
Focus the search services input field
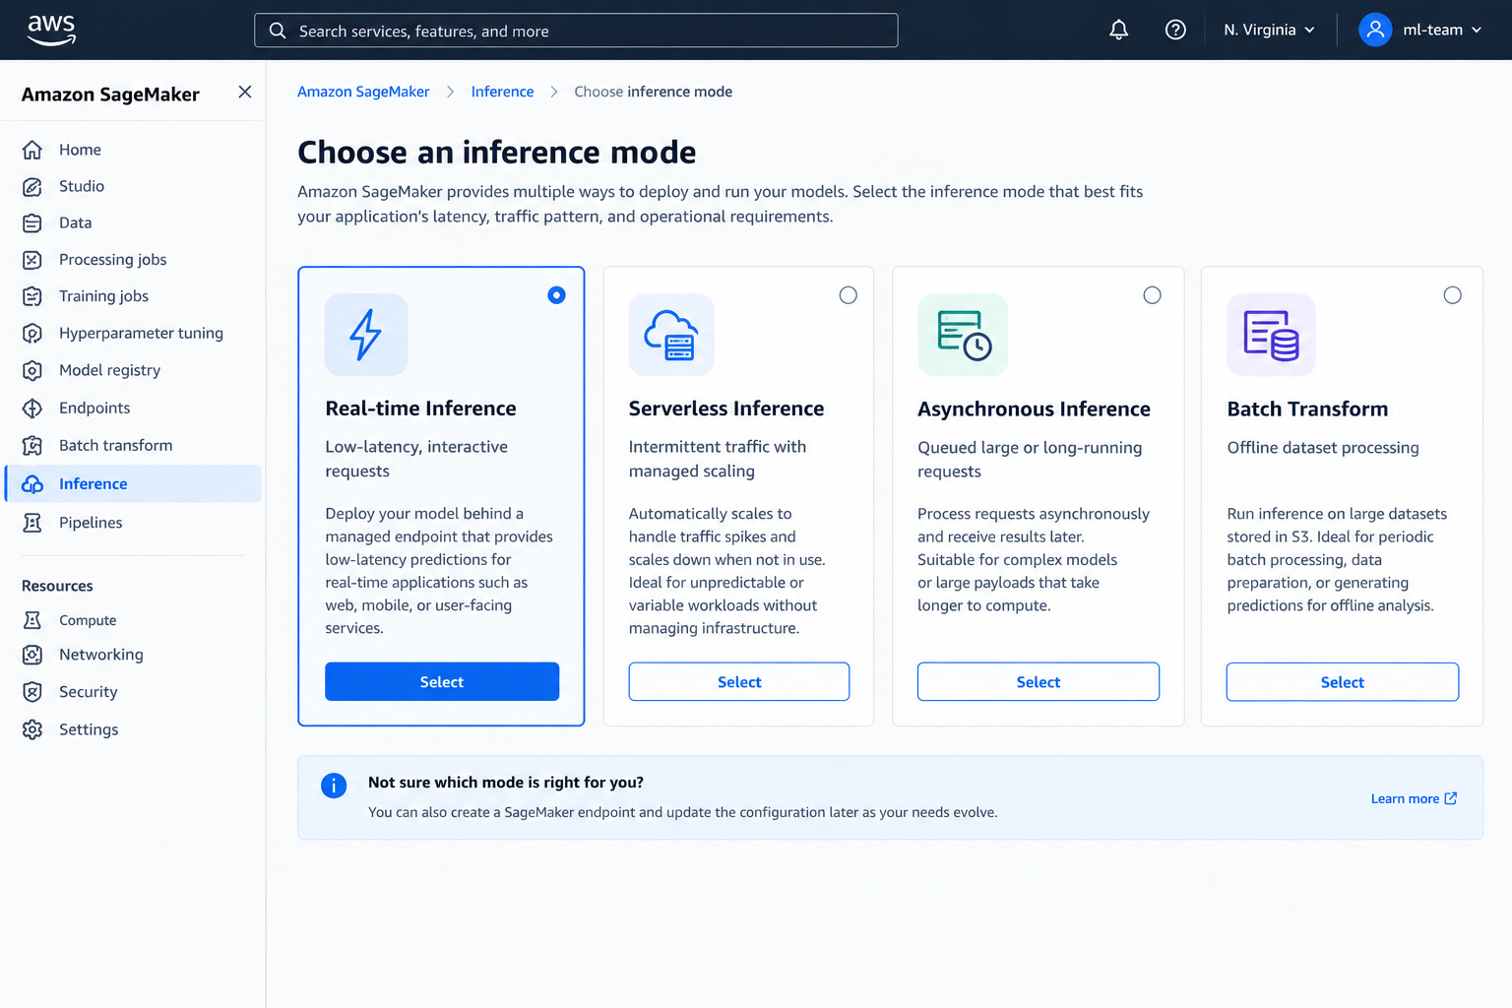[x=576, y=31]
